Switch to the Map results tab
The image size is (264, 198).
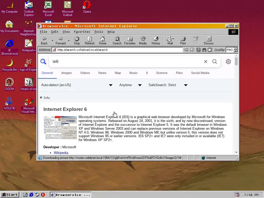pyautogui.click(x=118, y=73)
